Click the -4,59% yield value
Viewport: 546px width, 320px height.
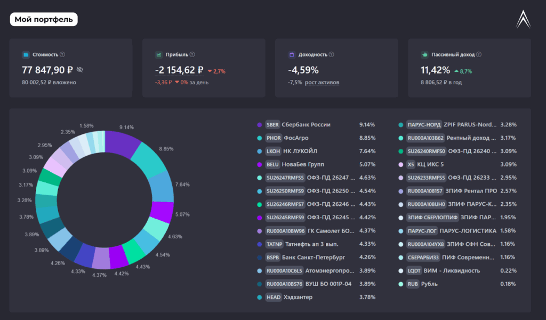[x=303, y=70]
